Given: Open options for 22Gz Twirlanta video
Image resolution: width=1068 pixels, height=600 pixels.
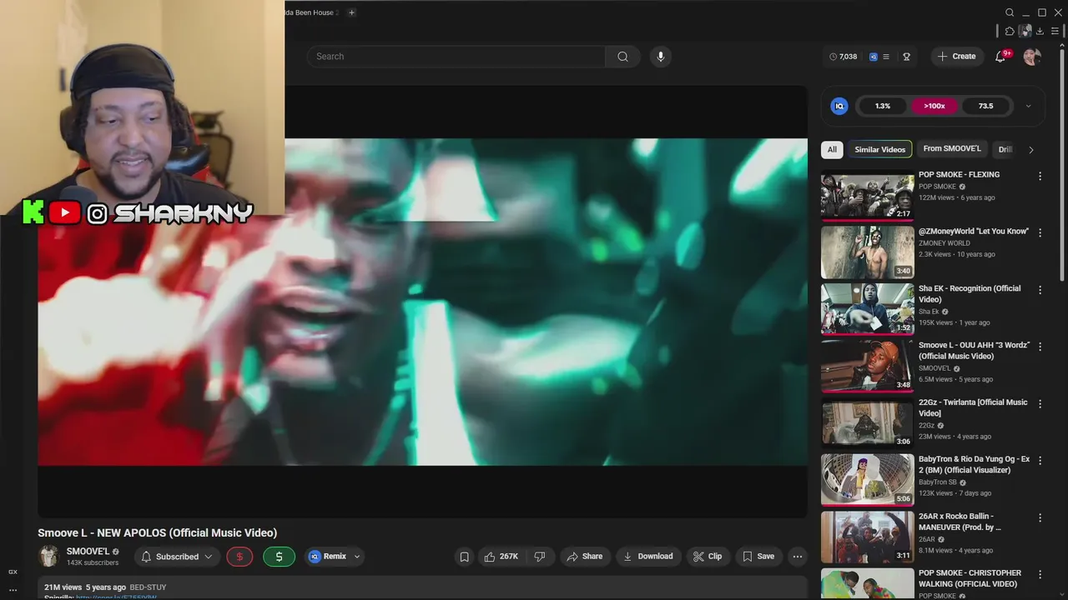Looking at the screenshot, I should click(x=1040, y=403).
